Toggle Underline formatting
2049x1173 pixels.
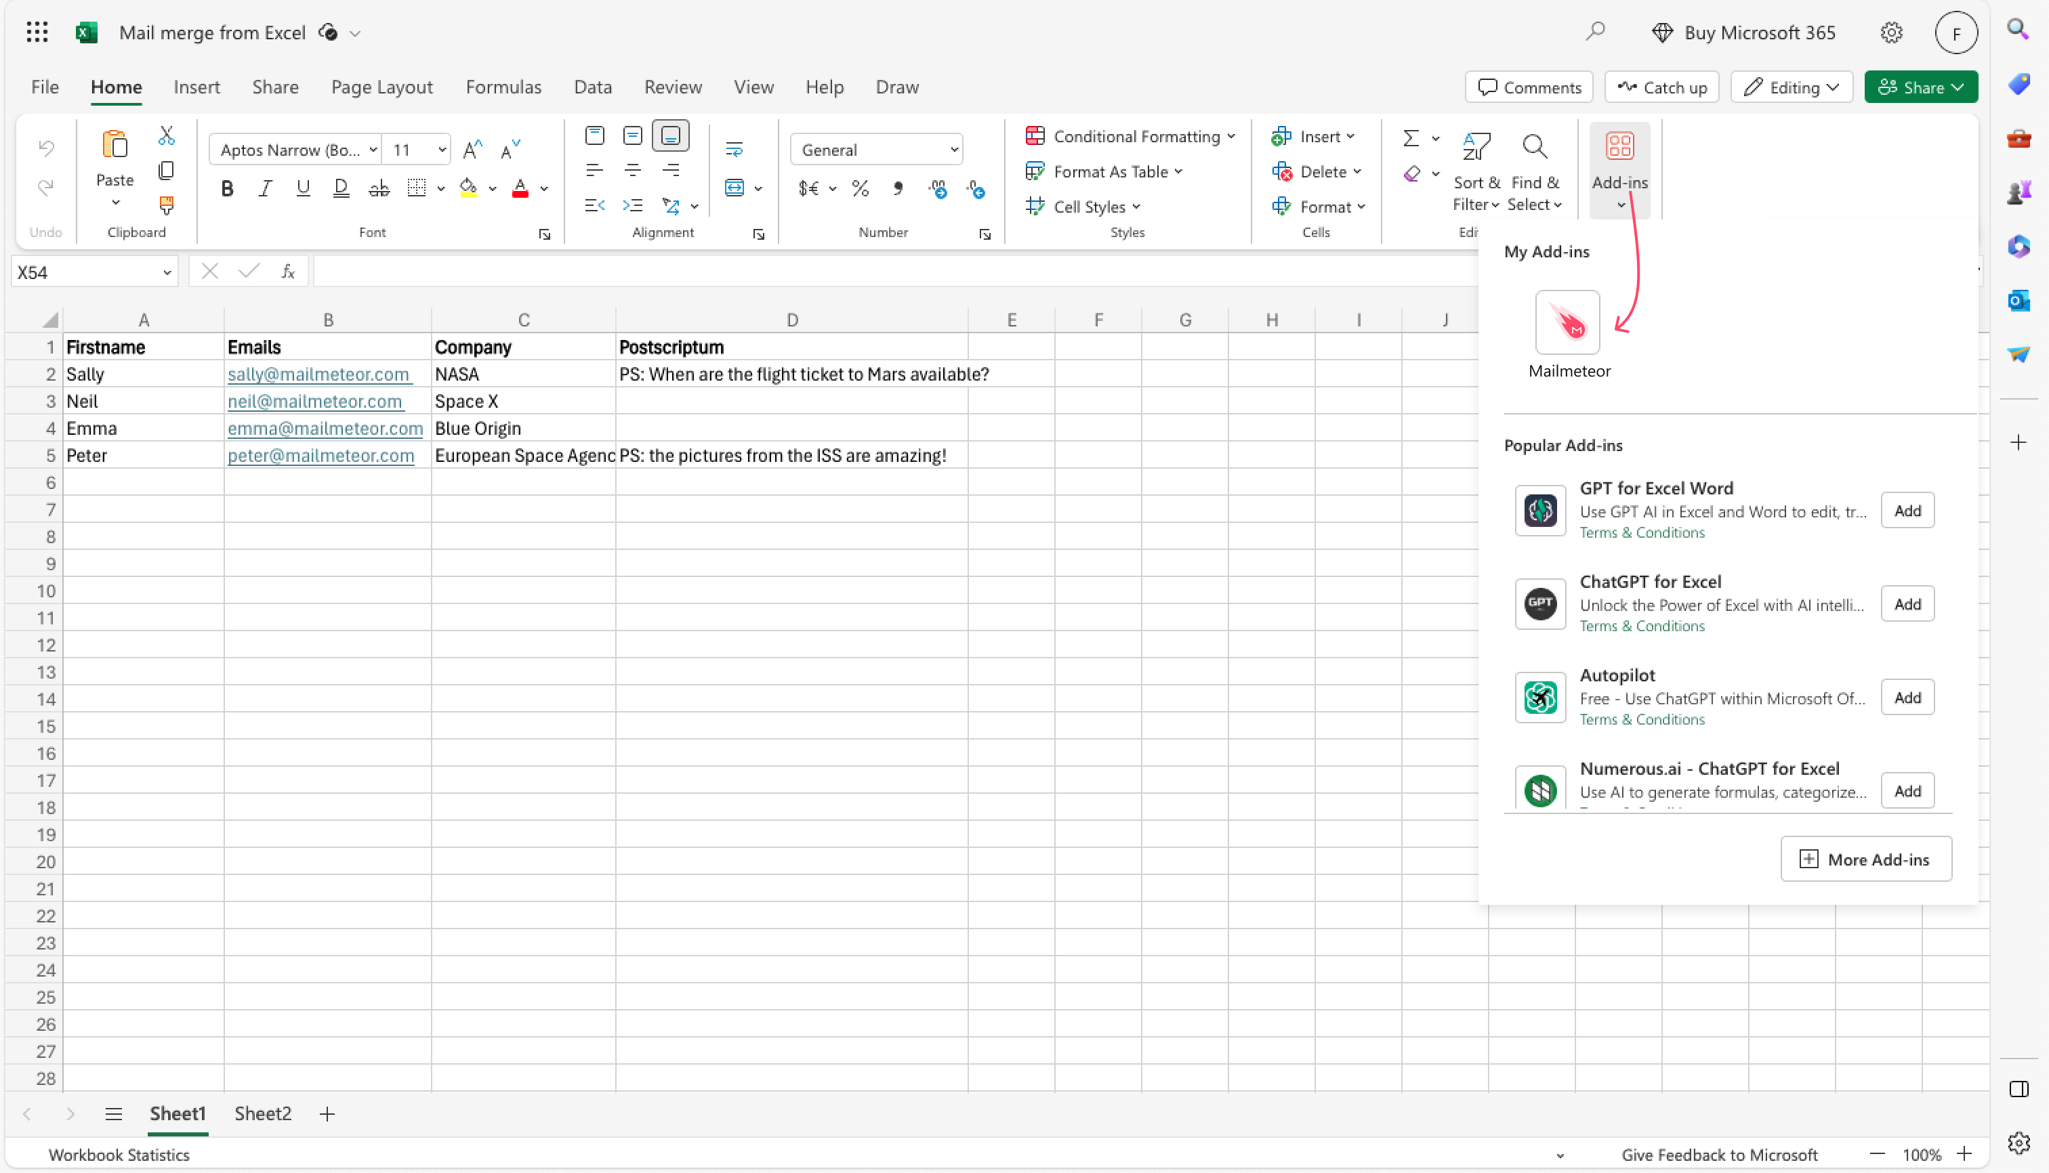(x=303, y=188)
